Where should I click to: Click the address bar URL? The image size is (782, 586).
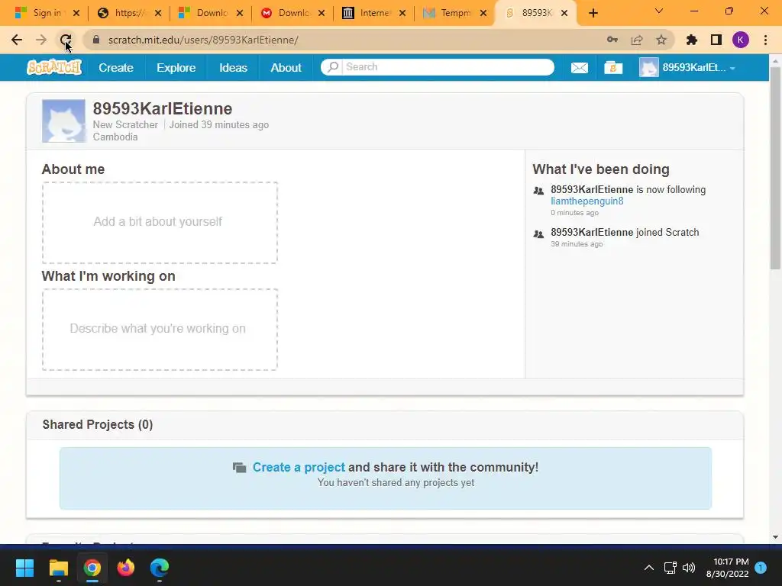(x=203, y=40)
